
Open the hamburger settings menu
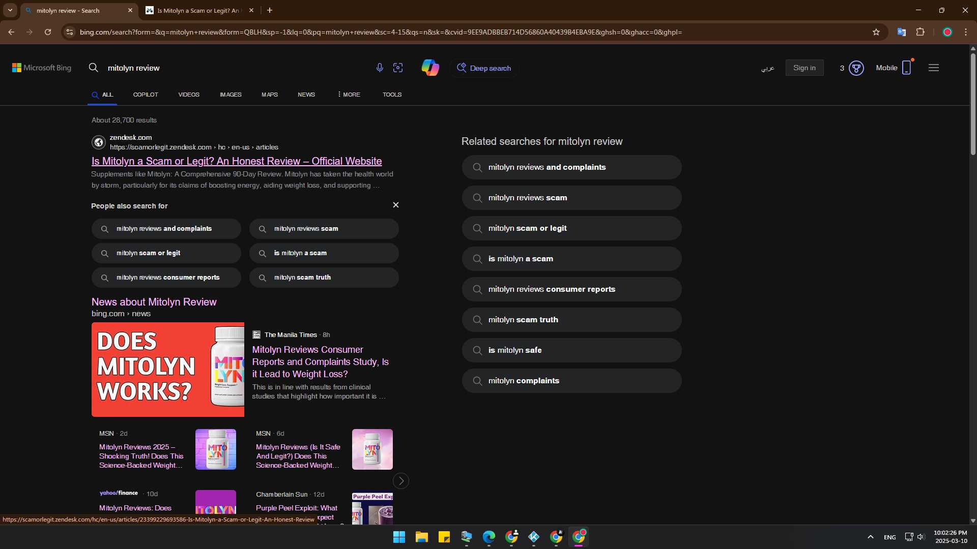(934, 68)
